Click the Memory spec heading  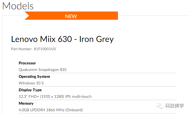[26, 103]
